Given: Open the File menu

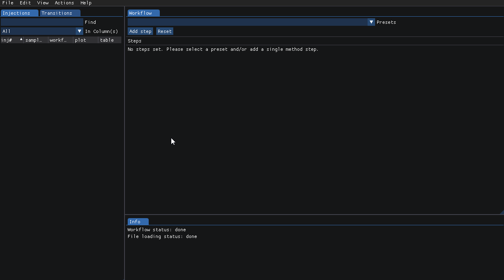Looking at the screenshot, I should 8,3.
